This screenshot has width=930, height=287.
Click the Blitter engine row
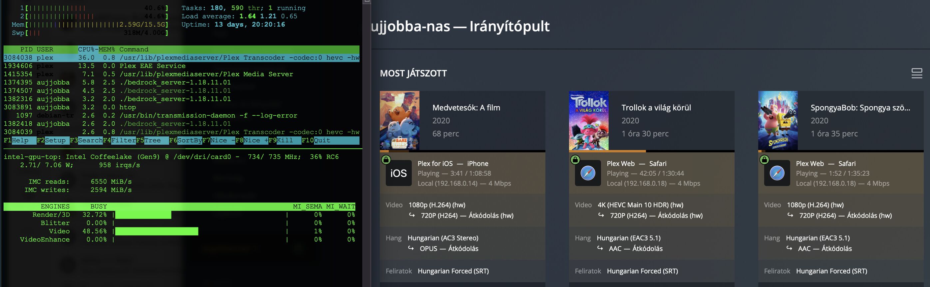(x=179, y=223)
